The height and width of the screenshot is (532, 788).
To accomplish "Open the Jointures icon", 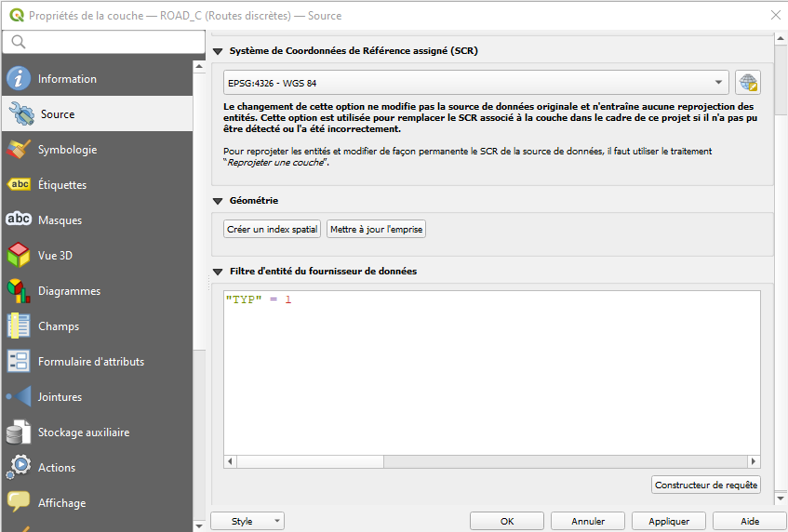I will 19,397.
